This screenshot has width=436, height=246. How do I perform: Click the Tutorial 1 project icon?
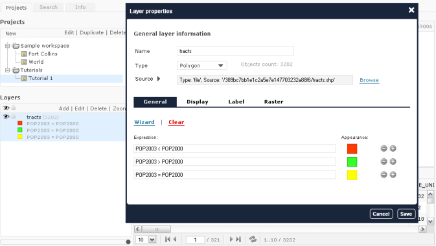(24, 78)
